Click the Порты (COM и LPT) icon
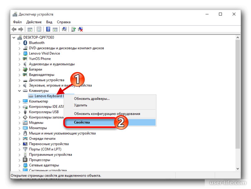 pyautogui.click(x=25, y=149)
